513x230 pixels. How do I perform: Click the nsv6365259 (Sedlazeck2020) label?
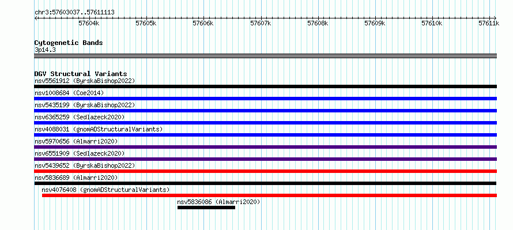coord(80,117)
